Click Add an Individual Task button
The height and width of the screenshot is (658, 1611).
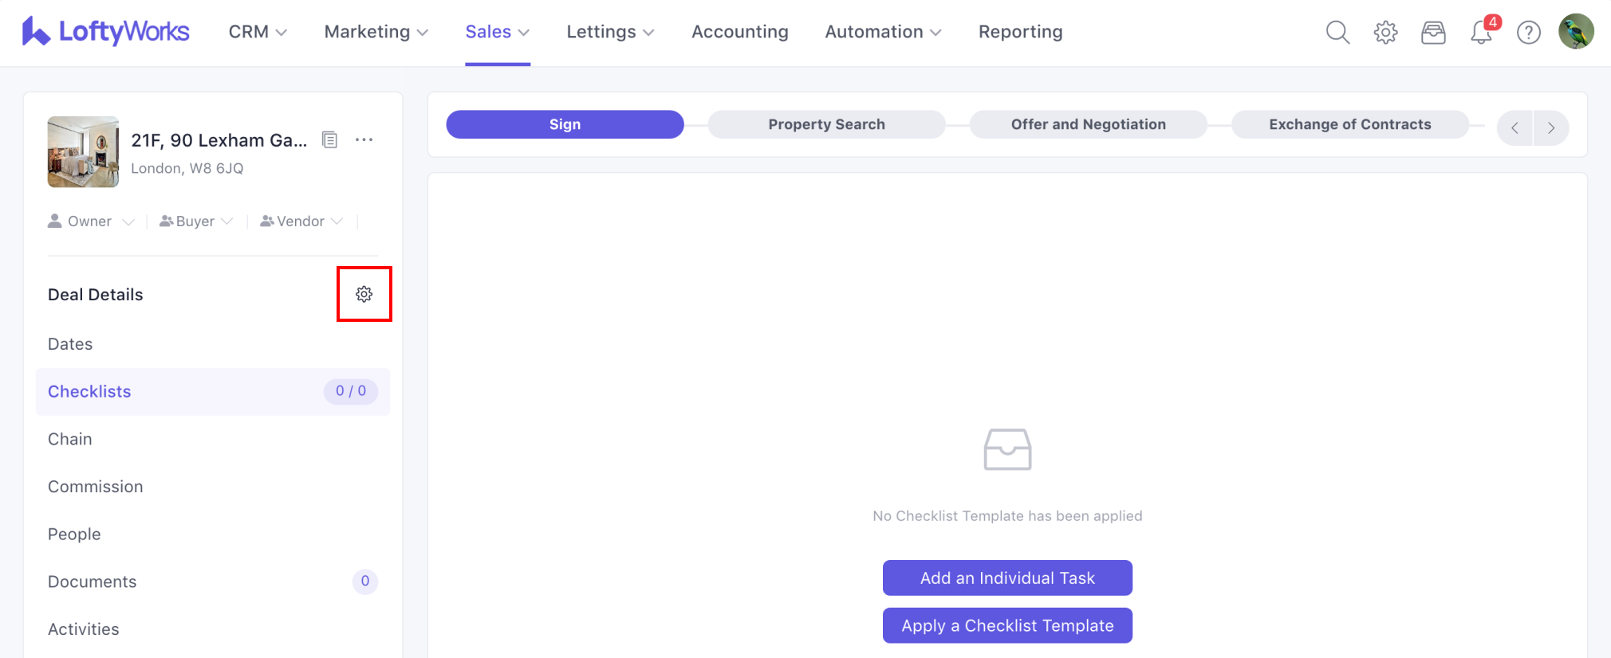pos(1006,578)
